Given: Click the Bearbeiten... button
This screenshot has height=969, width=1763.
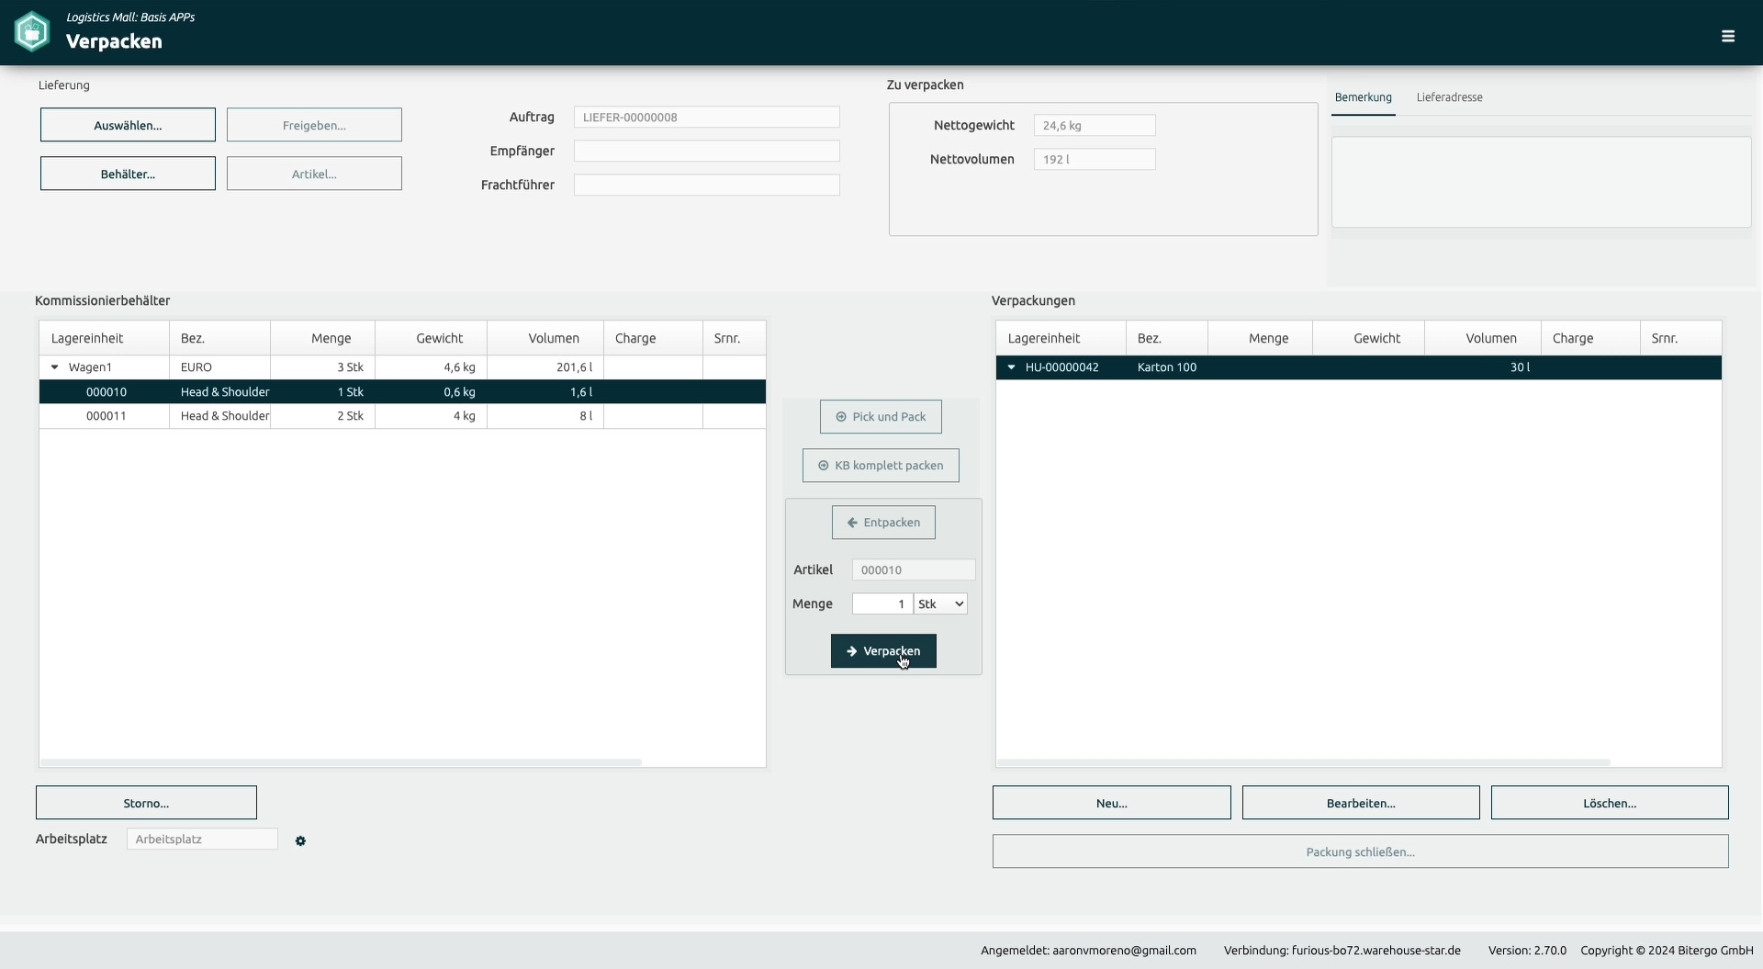Looking at the screenshot, I should click(1361, 803).
